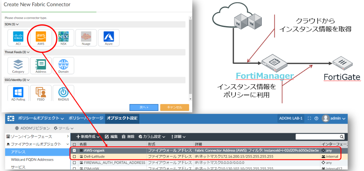Click the admin user avatar icon
364x171 pixels.
pos(325,118)
